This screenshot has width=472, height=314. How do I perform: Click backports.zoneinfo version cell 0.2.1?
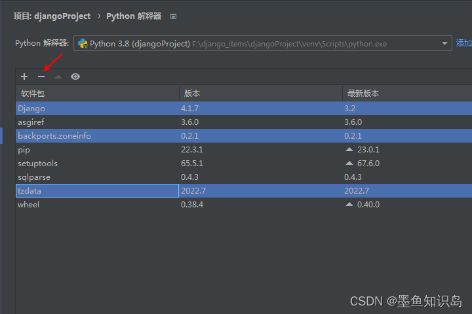point(189,136)
